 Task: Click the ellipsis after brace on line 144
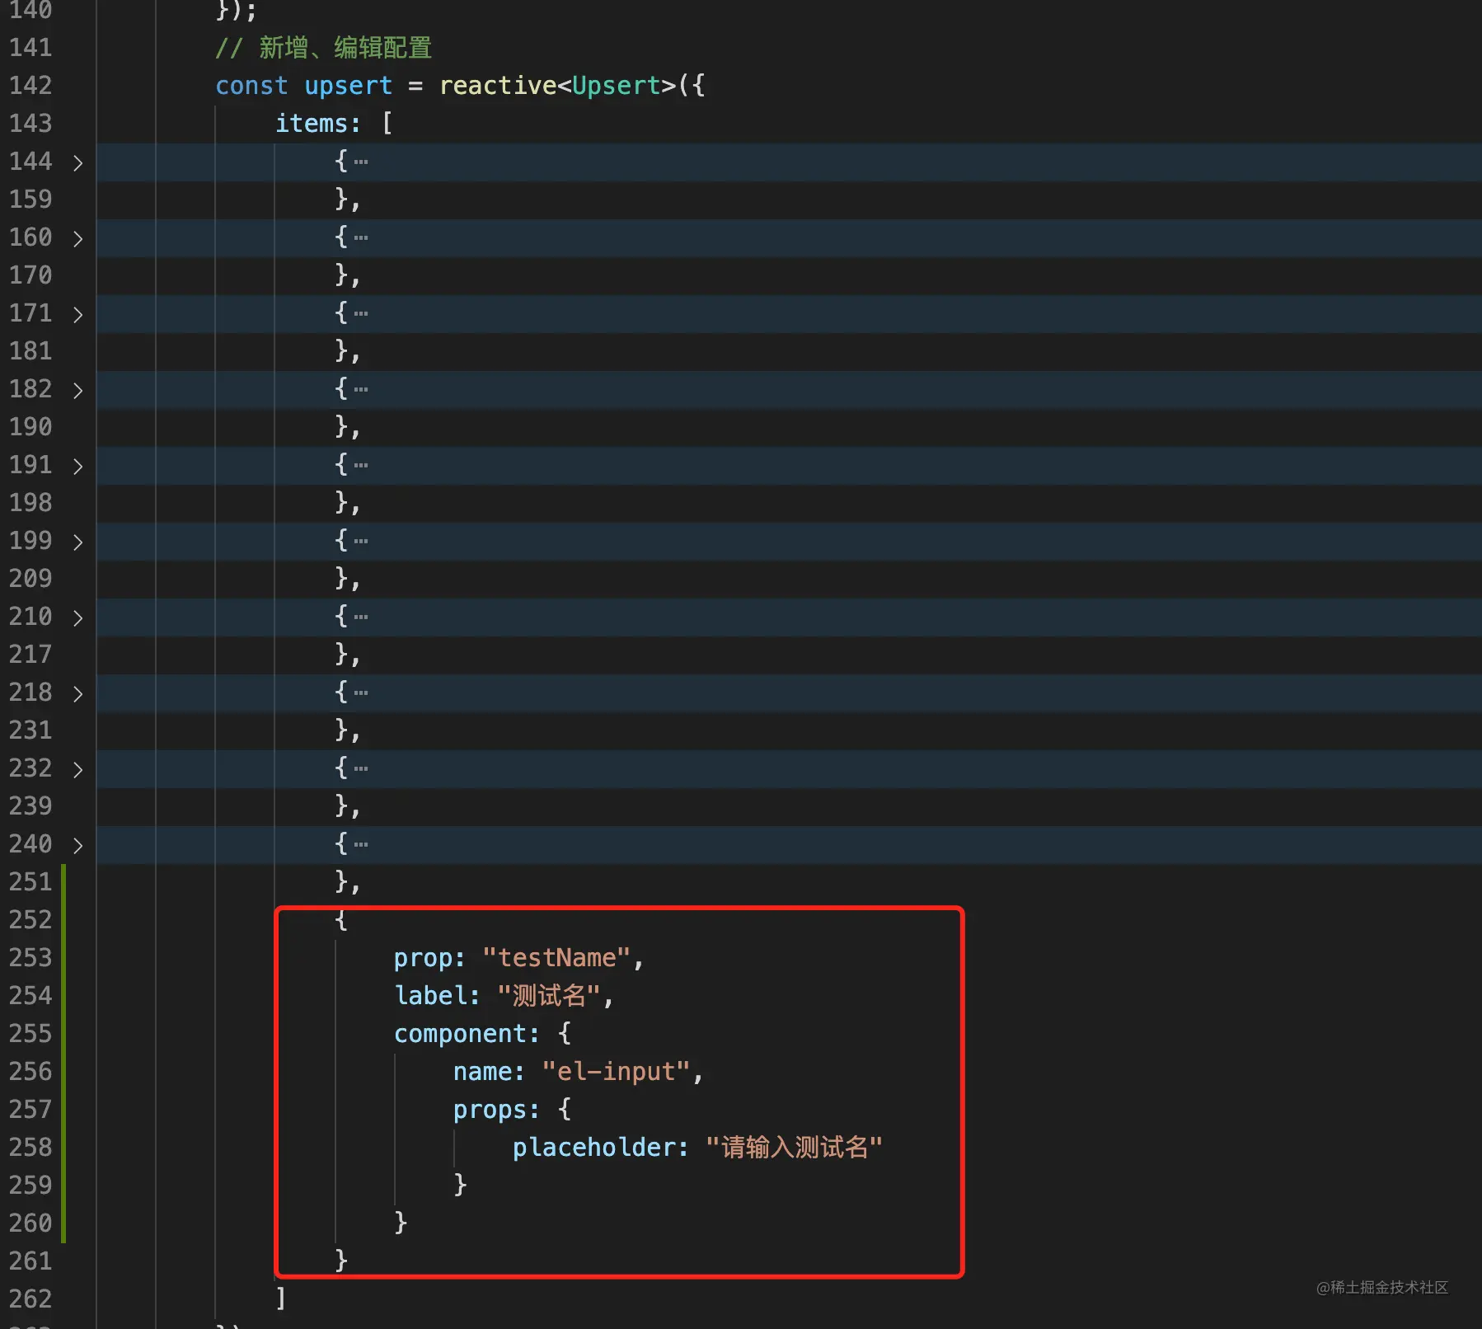point(361,162)
